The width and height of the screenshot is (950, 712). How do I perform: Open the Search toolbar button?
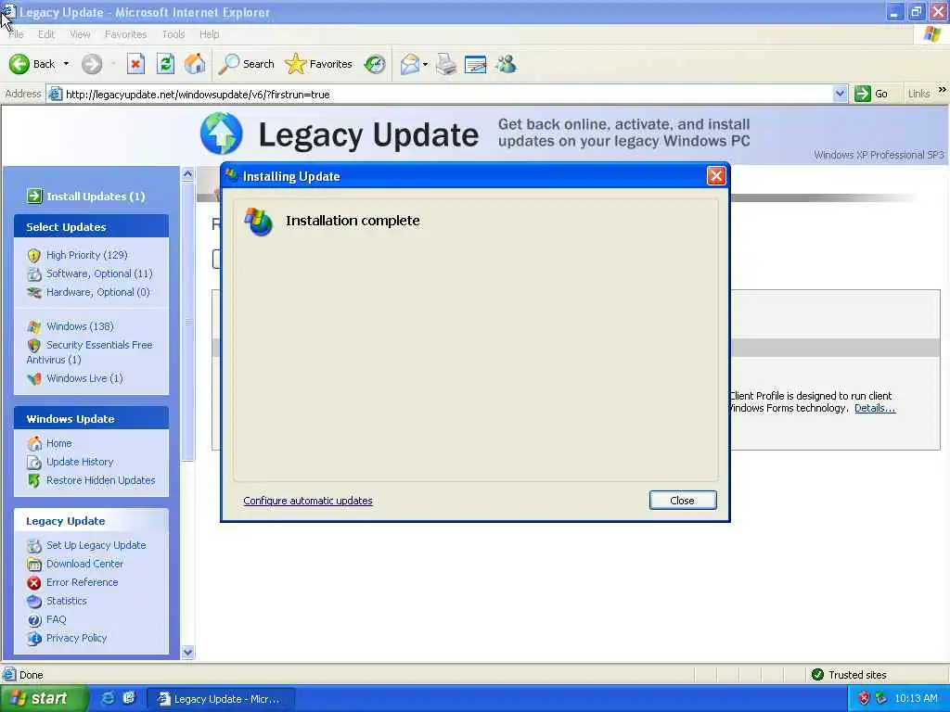tap(246, 64)
